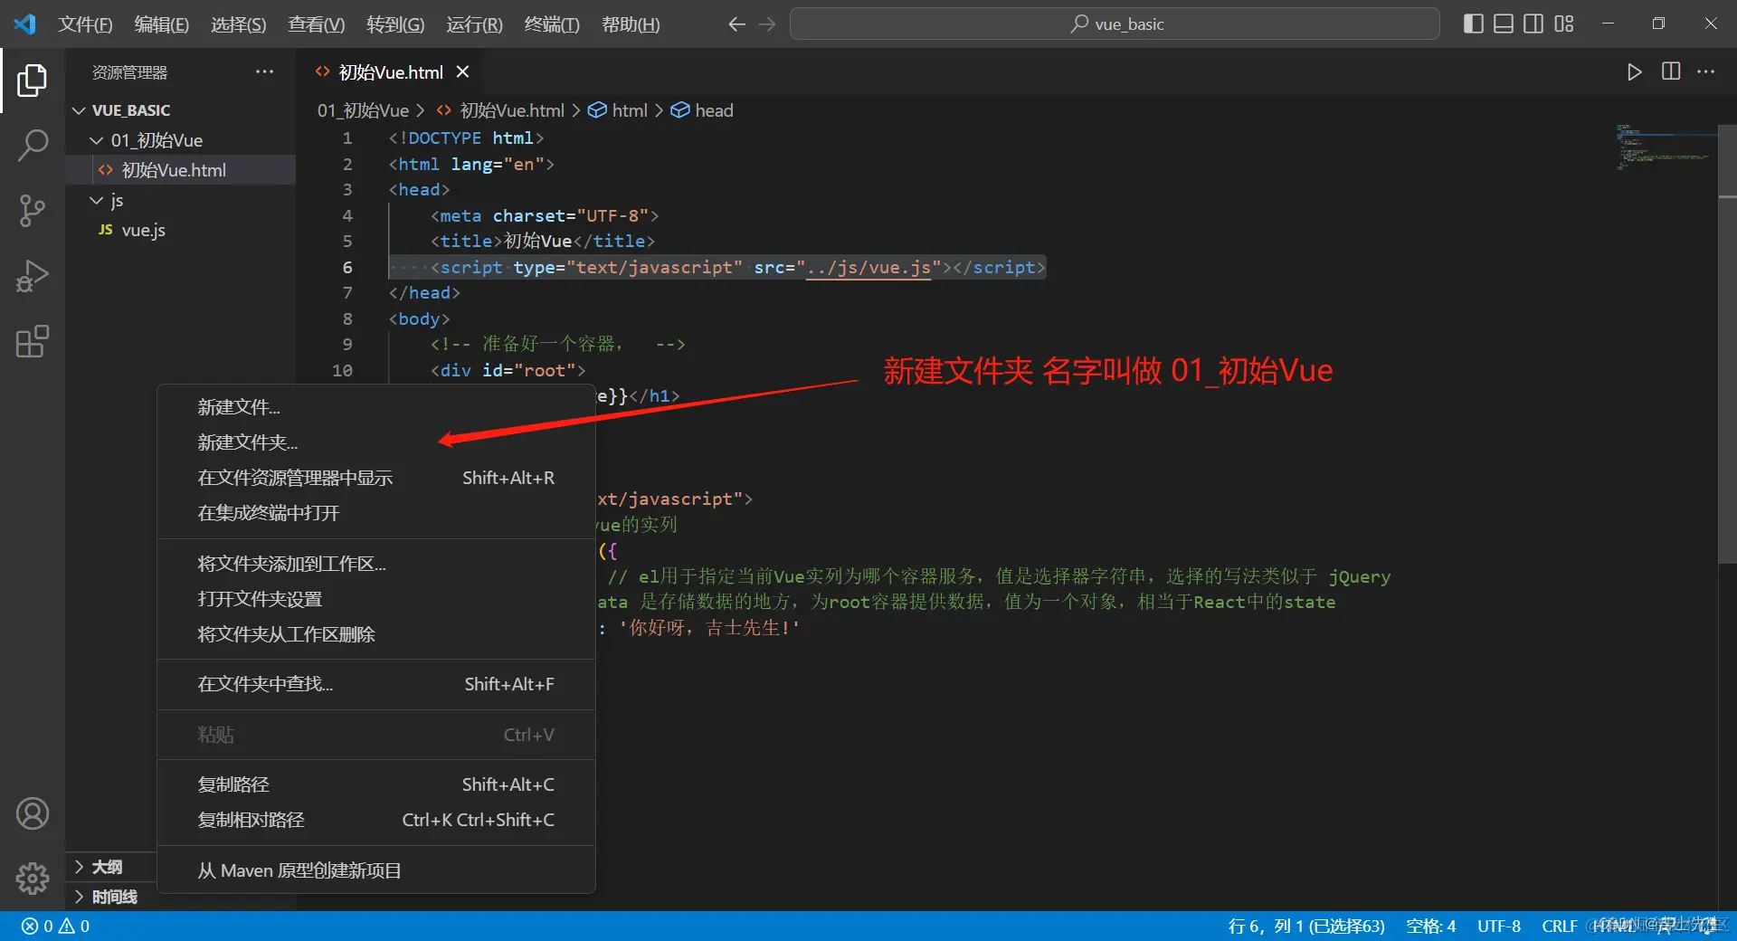Open the 编辑(E) menu
Screen dimensions: 1737x941
coord(162,24)
